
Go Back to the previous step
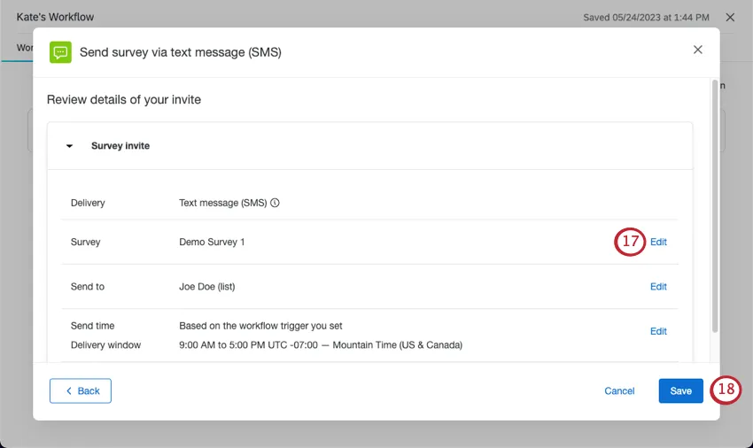click(x=81, y=390)
